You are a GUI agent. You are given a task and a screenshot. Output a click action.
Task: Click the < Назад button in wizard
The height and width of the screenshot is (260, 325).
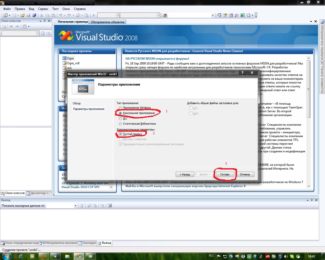point(185,174)
